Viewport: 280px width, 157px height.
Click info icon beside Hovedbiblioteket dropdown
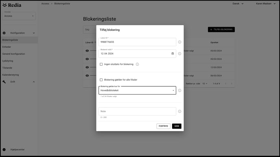click(x=179, y=90)
